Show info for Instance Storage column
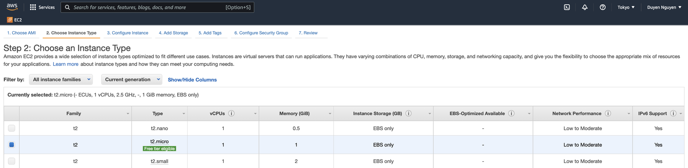The image size is (688, 168). (x=409, y=114)
